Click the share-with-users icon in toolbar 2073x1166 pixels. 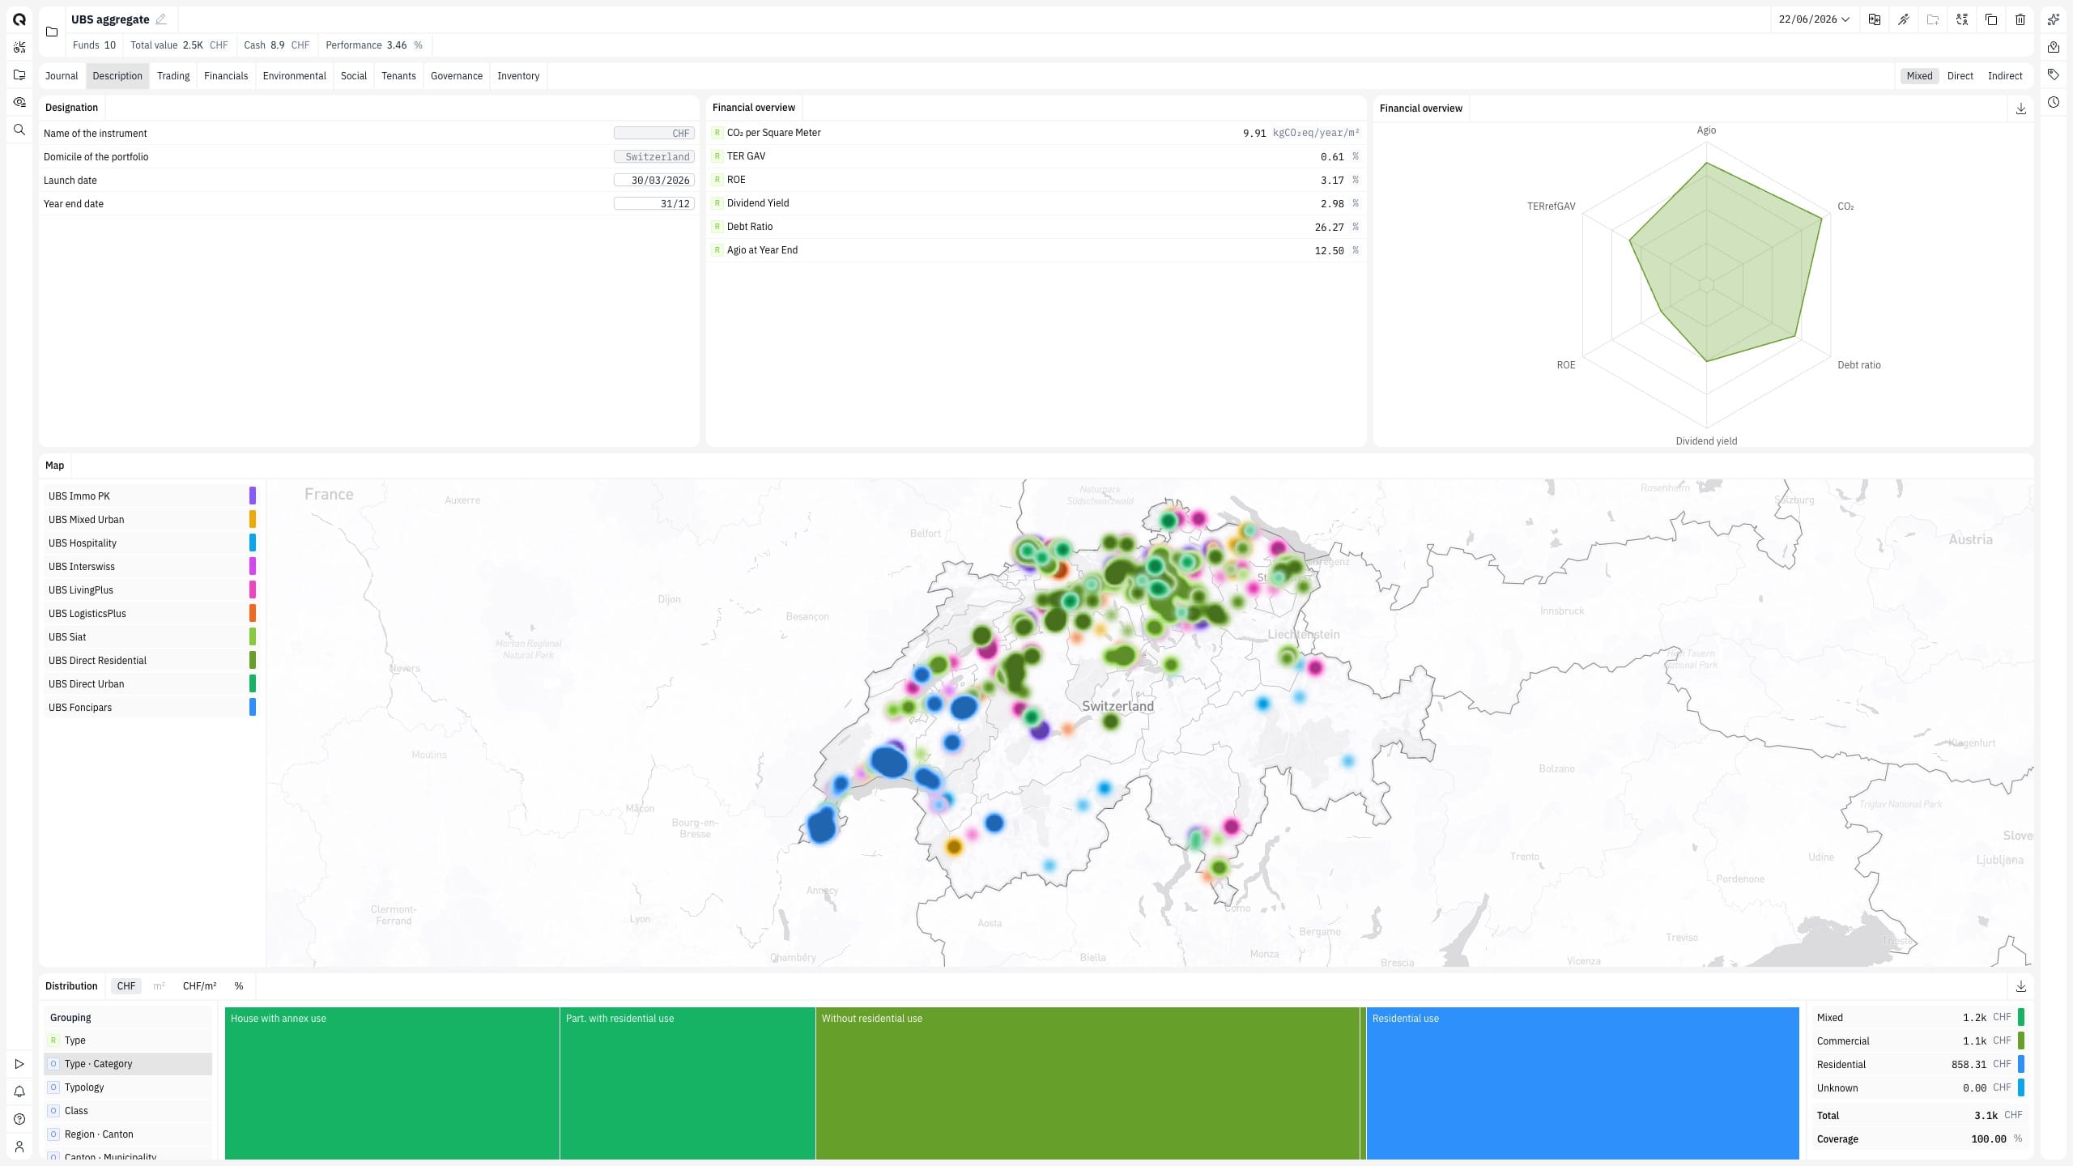pos(1962,19)
